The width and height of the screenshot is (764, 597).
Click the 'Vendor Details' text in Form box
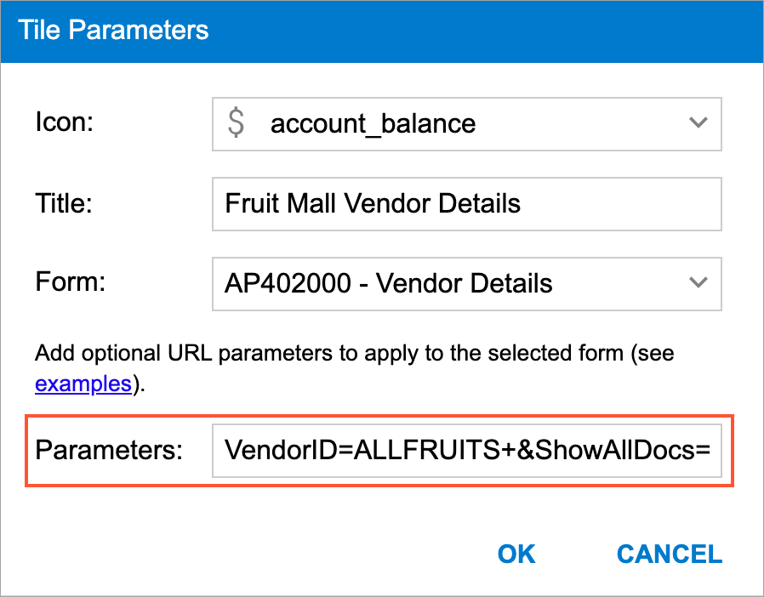click(464, 283)
